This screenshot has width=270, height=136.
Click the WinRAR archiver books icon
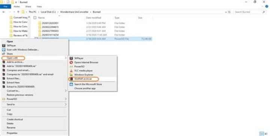pyautogui.click(x=71, y=79)
